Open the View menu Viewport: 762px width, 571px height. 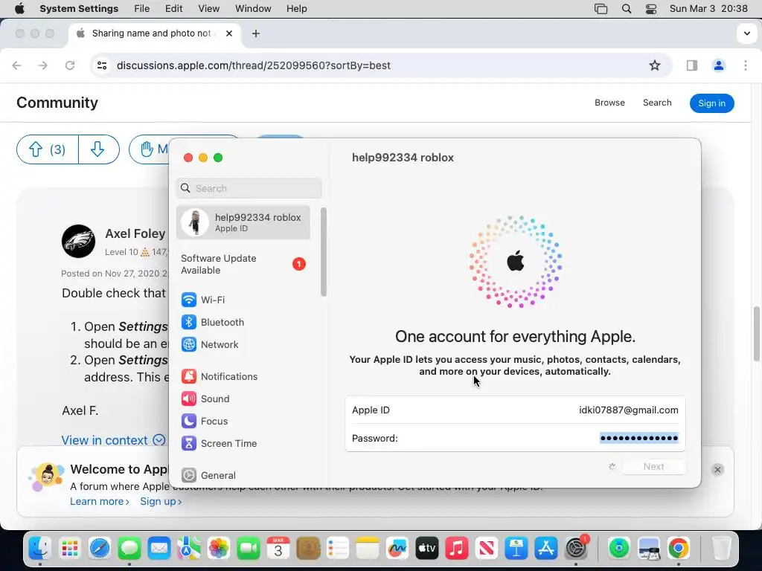pyautogui.click(x=208, y=9)
